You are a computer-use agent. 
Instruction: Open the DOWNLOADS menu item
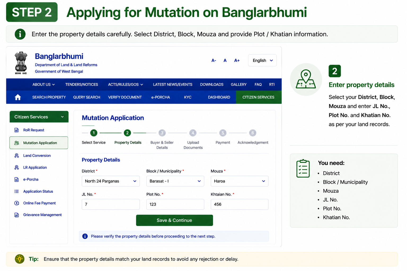click(x=212, y=85)
